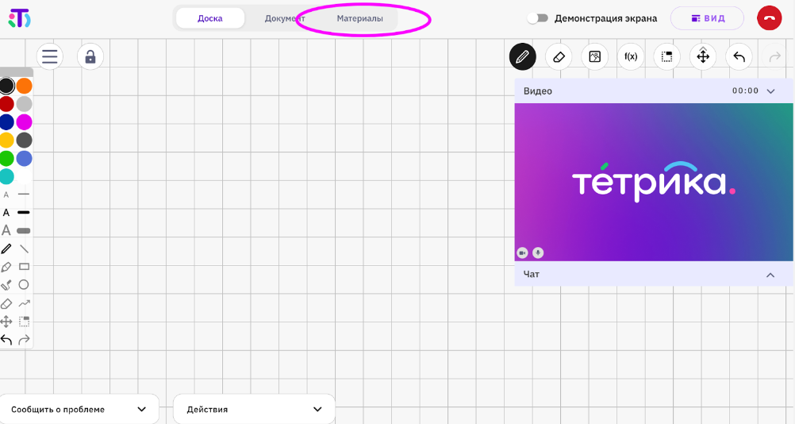795x424 pixels.
Task: Select the circle shape tool in left palette
Action: [24, 284]
